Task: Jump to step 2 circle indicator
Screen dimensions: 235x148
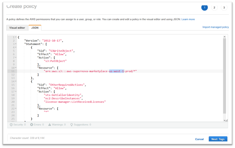Action: pos(214,8)
